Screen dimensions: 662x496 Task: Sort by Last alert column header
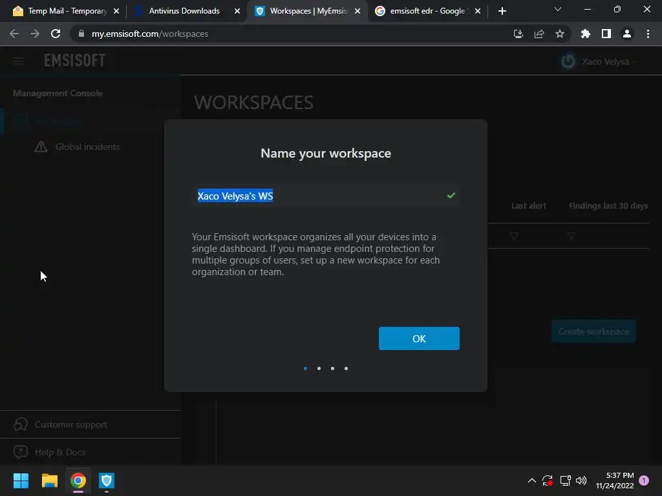click(x=529, y=206)
